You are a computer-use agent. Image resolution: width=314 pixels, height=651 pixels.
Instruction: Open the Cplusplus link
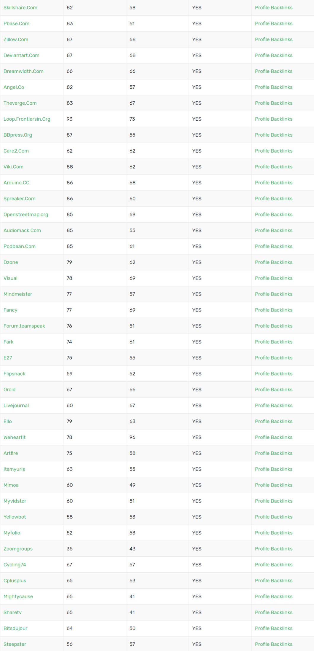click(x=15, y=581)
